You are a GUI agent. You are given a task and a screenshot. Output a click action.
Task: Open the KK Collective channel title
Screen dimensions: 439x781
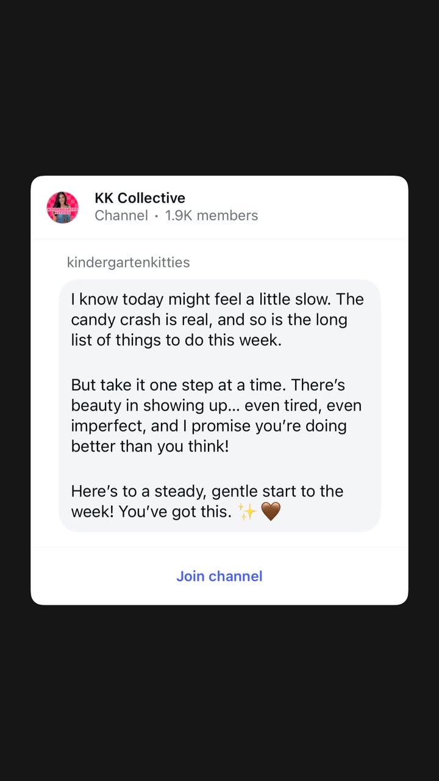tap(140, 198)
